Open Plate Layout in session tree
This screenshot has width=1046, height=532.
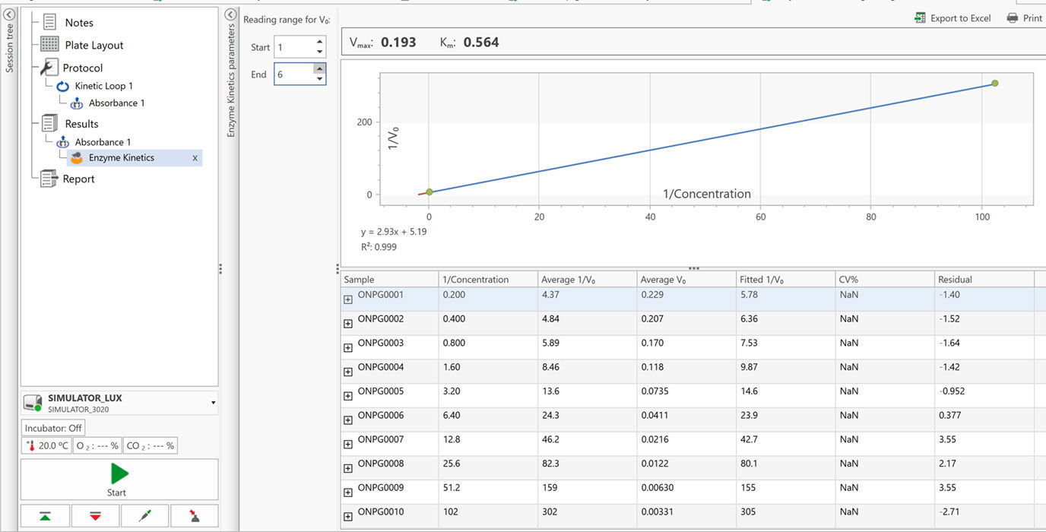[94, 45]
